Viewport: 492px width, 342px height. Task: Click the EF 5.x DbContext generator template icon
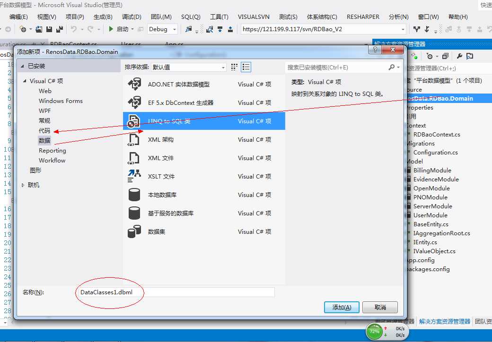[x=134, y=103]
